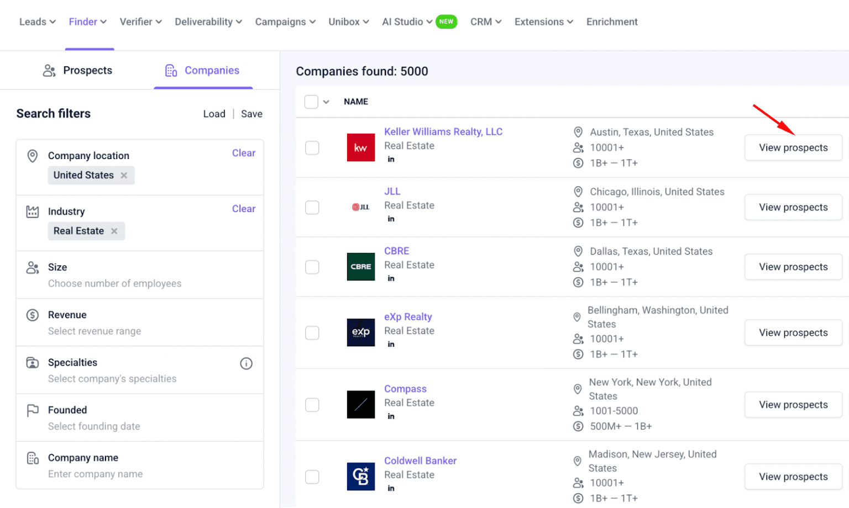Click the eXp Realty logo
This screenshot has width=849, height=508.
361,332
